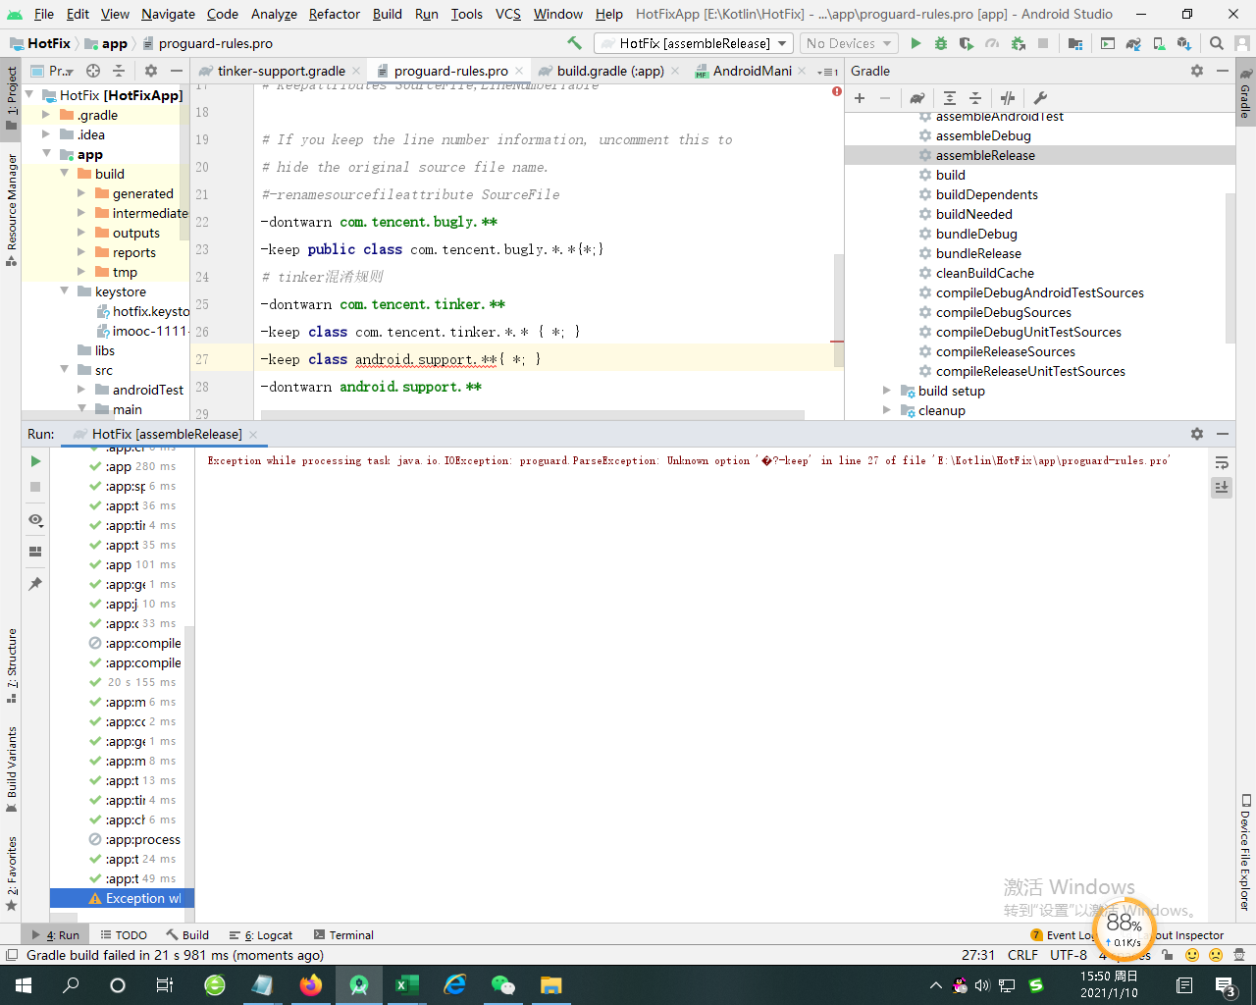The width and height of the screenshot is (1256, 1005).
Task: Expand the cleanup Gradle group
Action: coord(887,410)
